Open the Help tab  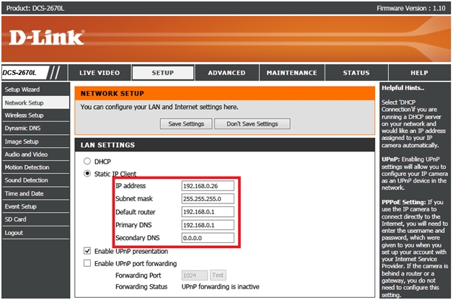419,73
